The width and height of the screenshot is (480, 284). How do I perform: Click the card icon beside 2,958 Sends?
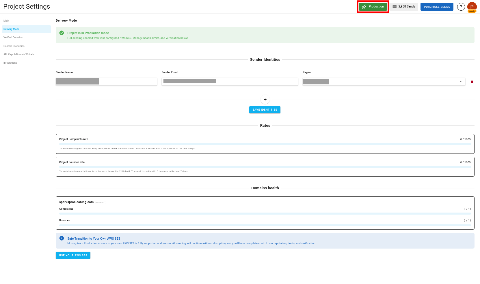pos(394,6)
